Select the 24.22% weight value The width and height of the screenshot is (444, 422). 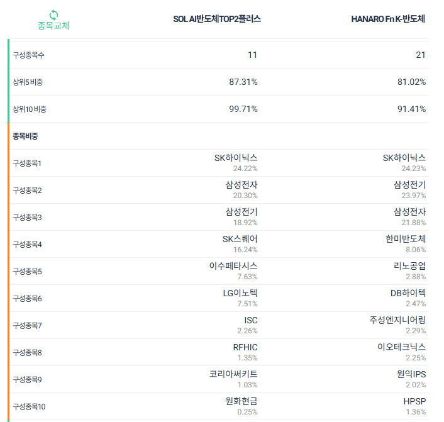tap(245, 169)
